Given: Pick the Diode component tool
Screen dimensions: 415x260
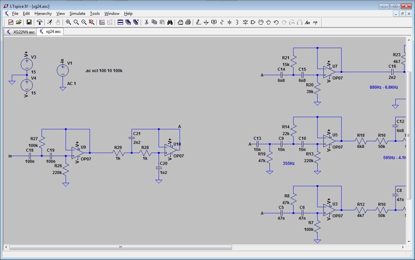Looking at the screenshot, I should tap(245, 22).
